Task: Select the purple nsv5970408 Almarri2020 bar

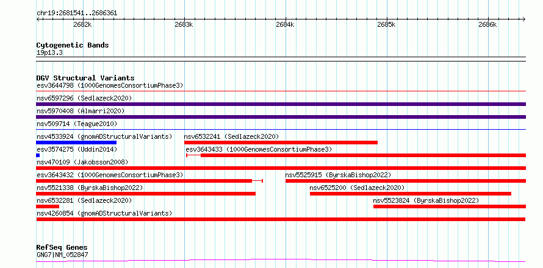Action: (x=281, y=117)
